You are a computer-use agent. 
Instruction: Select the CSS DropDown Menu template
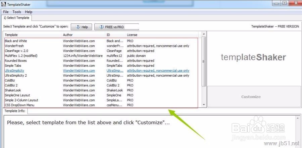[x=101, y=105]
